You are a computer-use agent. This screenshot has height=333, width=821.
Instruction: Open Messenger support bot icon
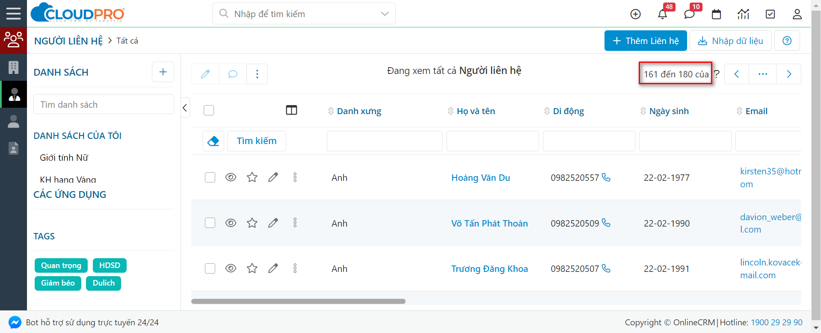pos(15,322)
